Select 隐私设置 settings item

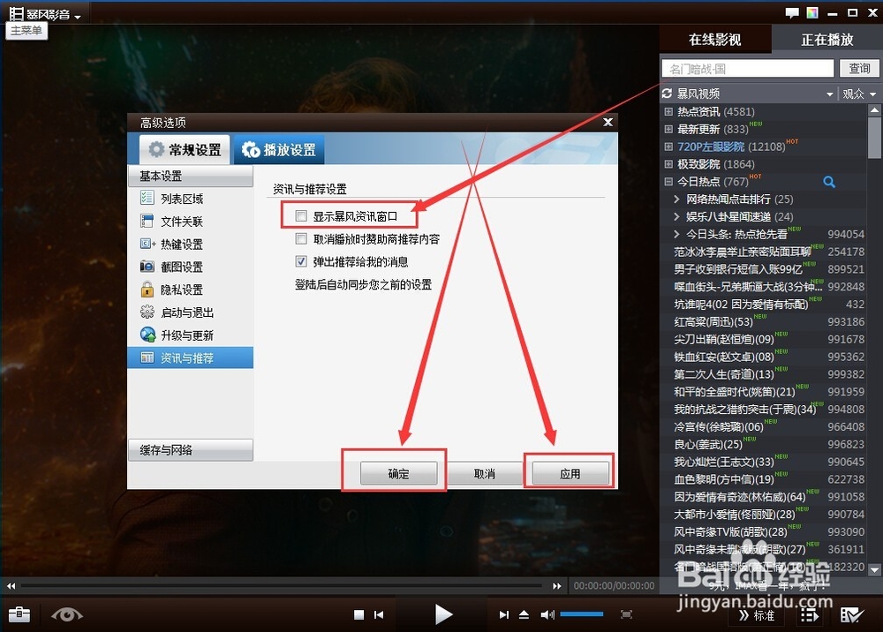[191, 290]
